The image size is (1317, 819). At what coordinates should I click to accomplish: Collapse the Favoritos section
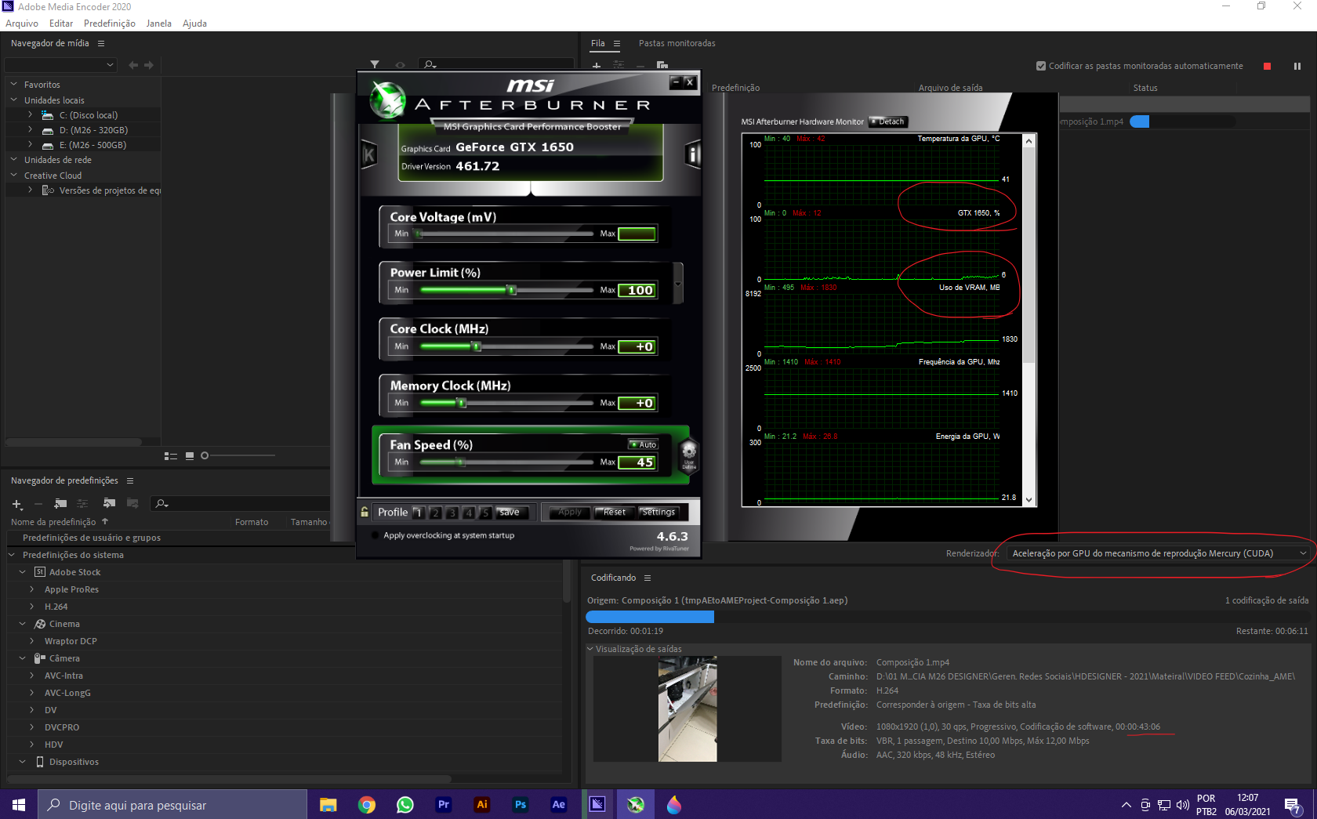click(13, 84)
